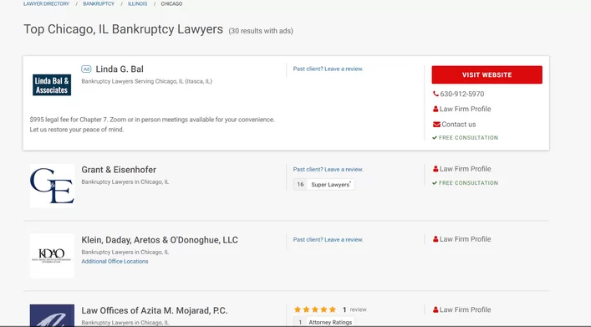Screen dimensions: 591x327
Task: Click the phone icon beside 630-912-5970
Action: pyautogui.click(x=436, y=94)
